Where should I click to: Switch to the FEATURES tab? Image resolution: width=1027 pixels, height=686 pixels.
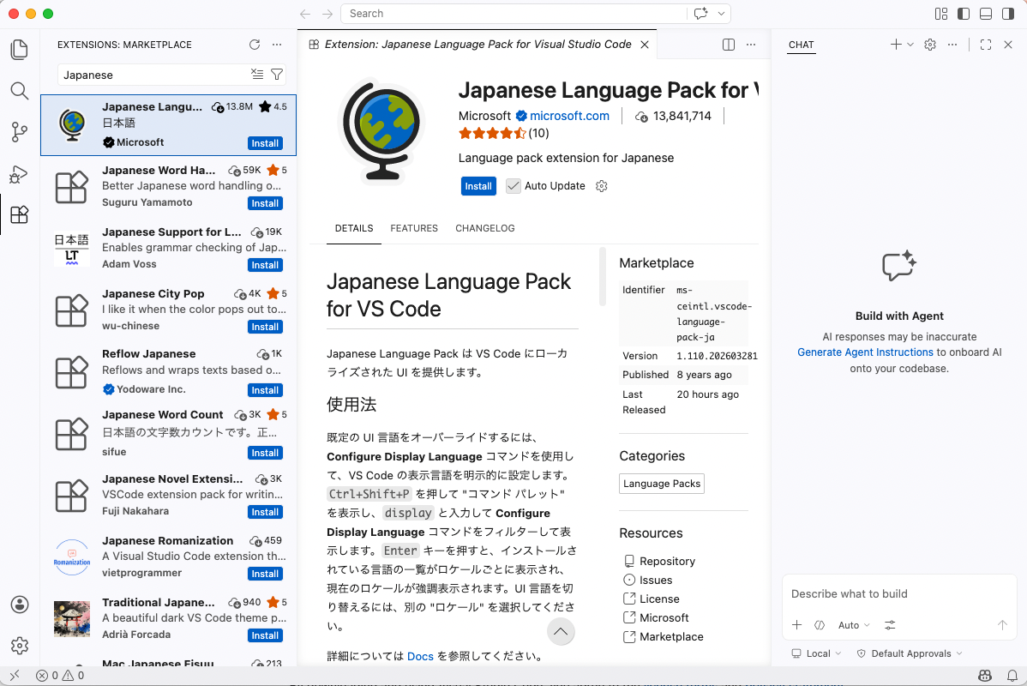(x=414, y=228)
